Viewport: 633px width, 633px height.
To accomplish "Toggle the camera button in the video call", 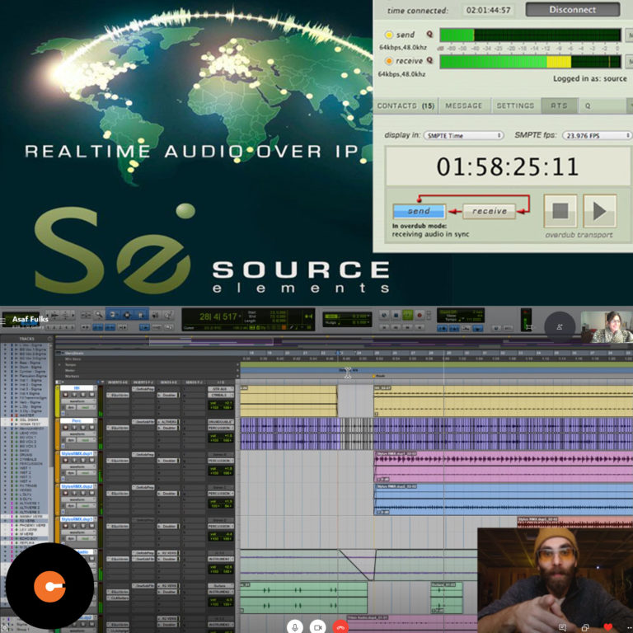I will point(317,627).
